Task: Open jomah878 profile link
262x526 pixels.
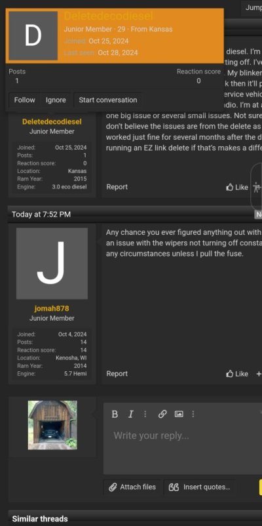Action: click(52, 308)
